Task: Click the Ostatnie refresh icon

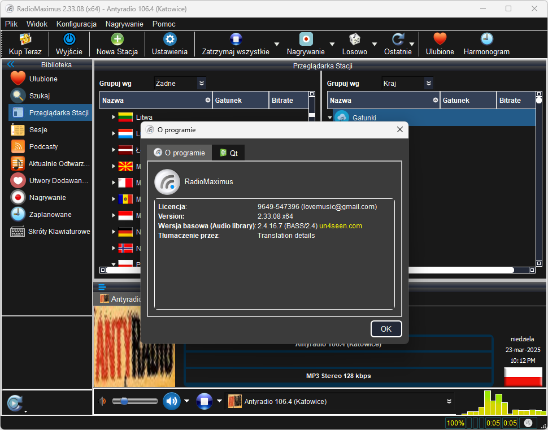Action: 398,39
